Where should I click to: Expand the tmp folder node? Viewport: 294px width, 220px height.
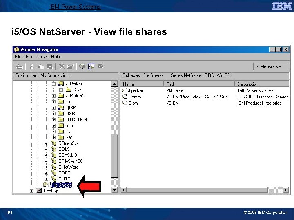[53, 126]
